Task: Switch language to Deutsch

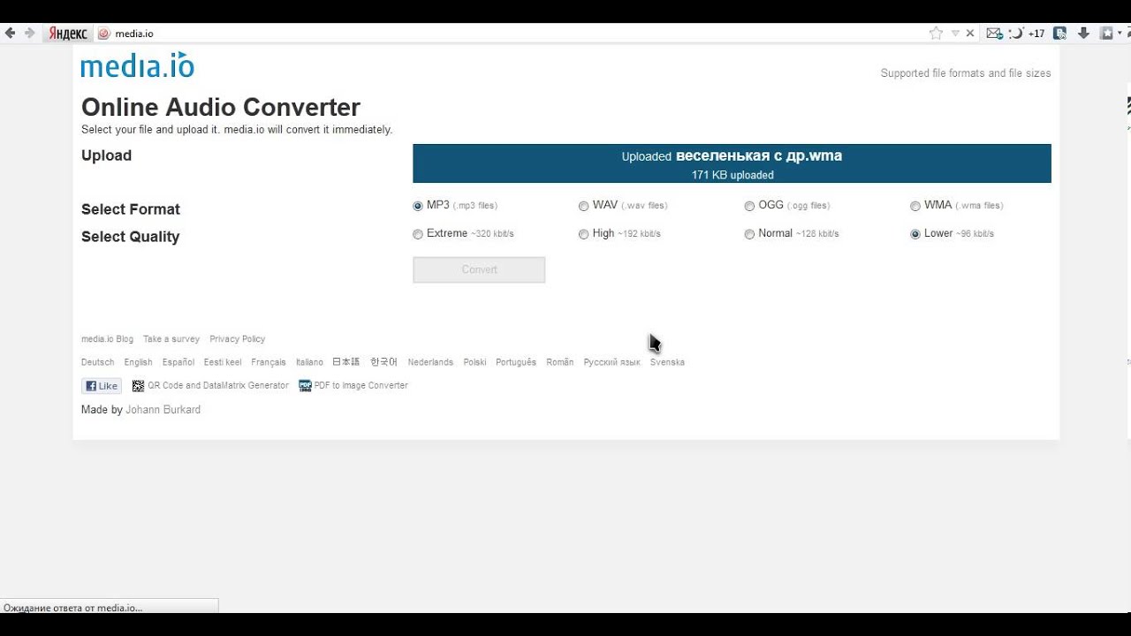Action: pyautogui.click(x=97, y=362)
